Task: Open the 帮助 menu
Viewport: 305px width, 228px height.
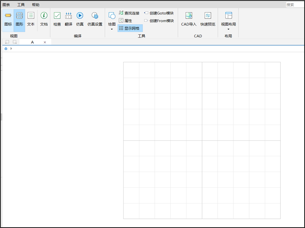Action: click(35, 5)
